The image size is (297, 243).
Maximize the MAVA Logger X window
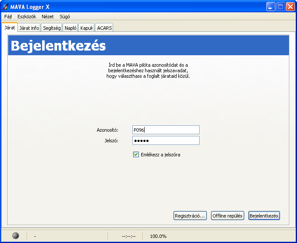coord(280,7)
